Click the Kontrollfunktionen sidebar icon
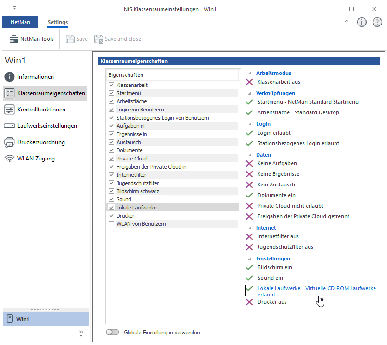 pyautogui.click(x=10, y=110)
